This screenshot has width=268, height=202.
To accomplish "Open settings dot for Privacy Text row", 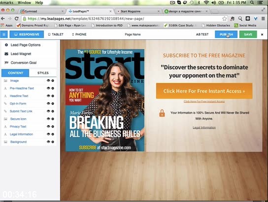I will (53, 127).
